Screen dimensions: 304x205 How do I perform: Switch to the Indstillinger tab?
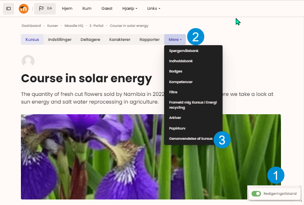coord(60,40)
